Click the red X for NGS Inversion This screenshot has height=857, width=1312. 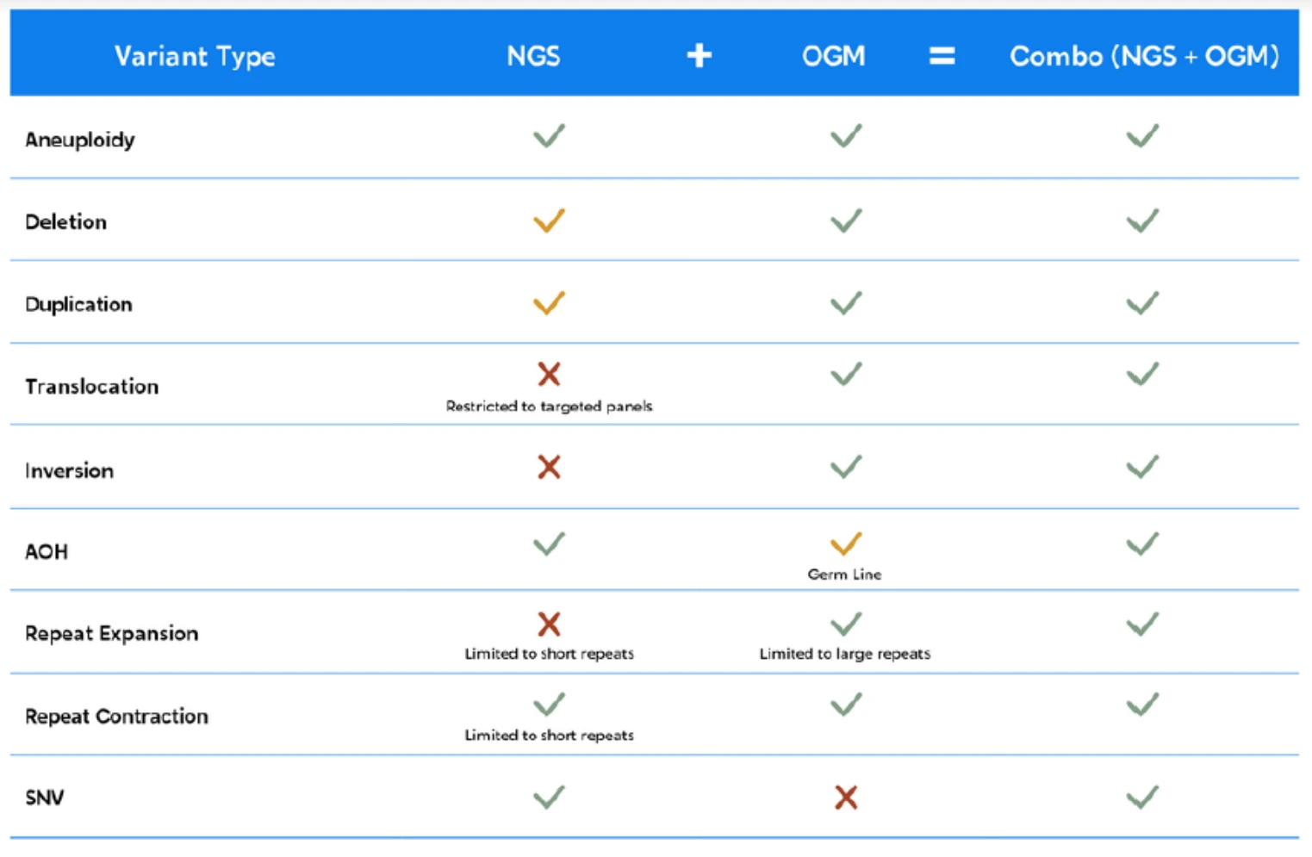click(549, 467)
